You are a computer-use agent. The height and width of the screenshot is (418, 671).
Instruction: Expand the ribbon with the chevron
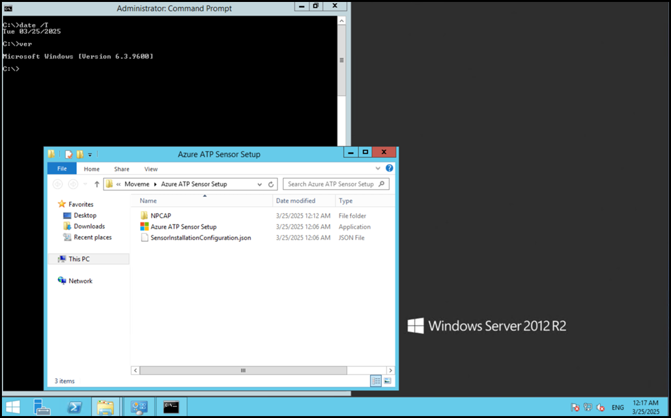coord(380,168)
